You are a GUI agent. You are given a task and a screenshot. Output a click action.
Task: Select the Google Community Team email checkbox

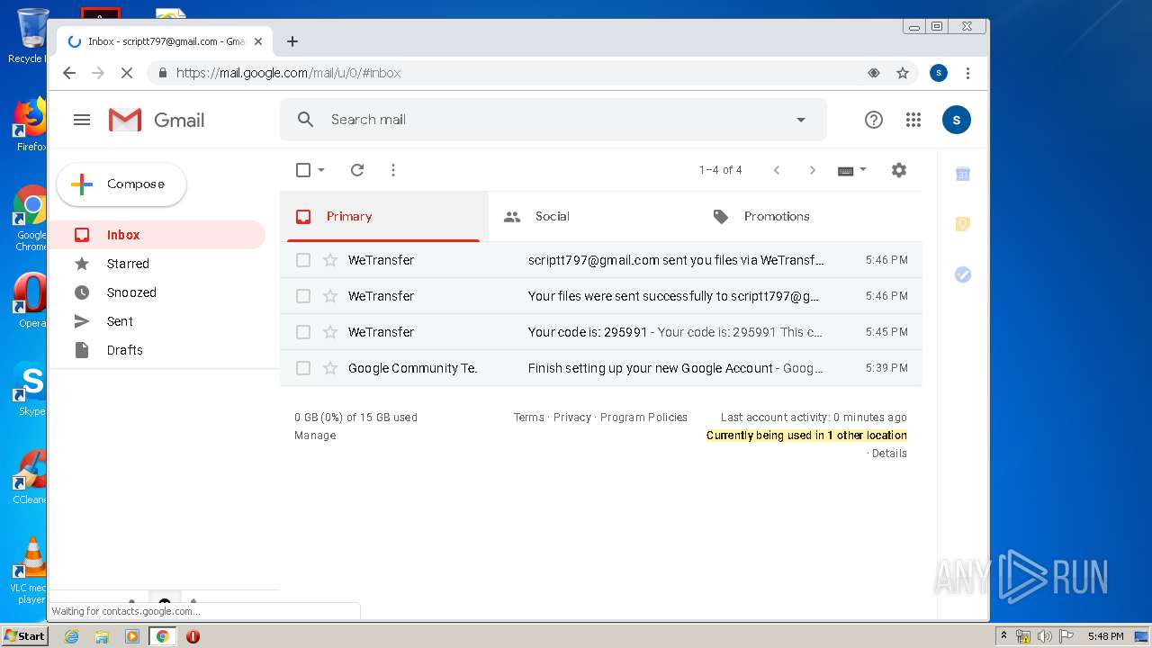[x=303, y=368]
